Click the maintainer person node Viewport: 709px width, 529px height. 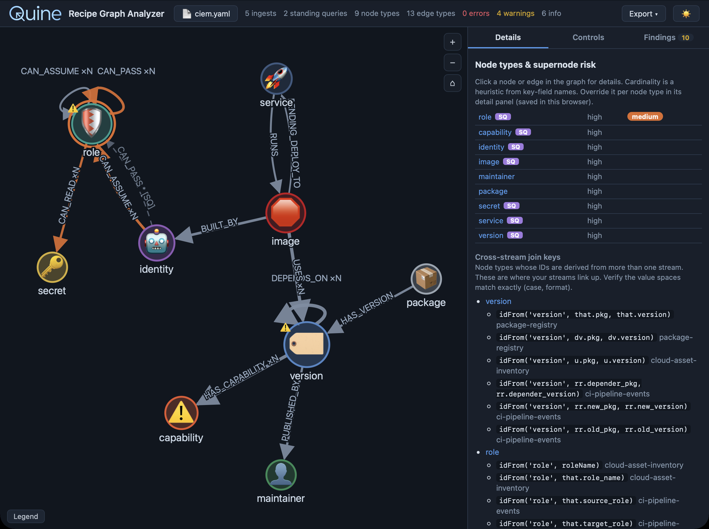pyautogui.click(x=281, y=475)
